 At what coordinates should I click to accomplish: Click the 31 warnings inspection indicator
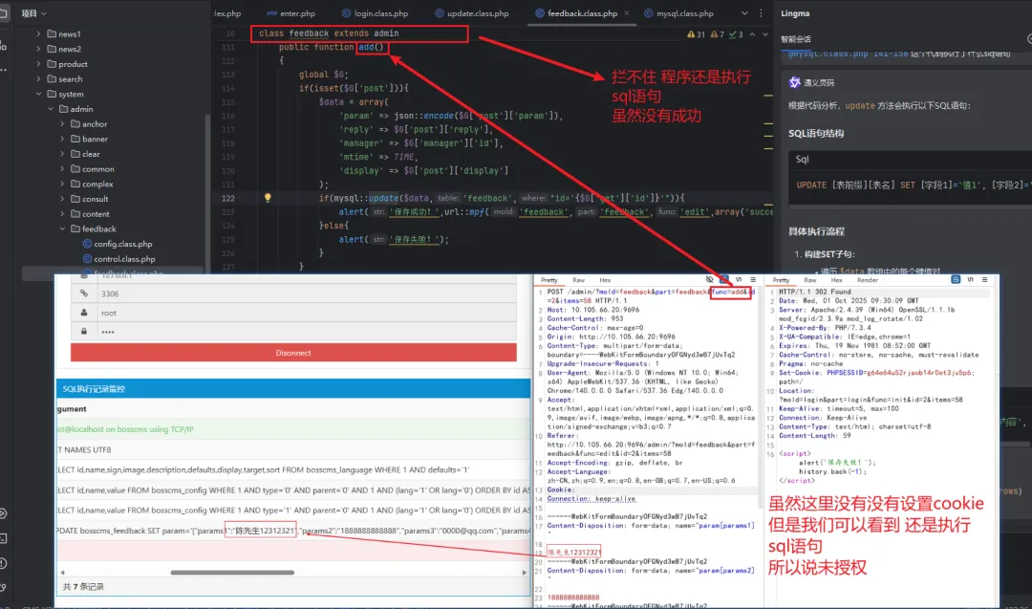coord(696,34)
